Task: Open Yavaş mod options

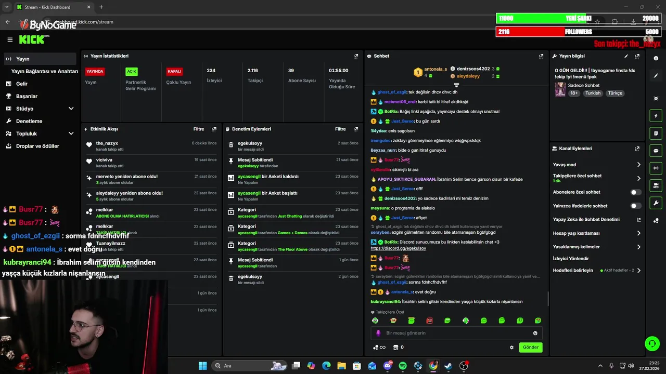Action: coord(596,165)
